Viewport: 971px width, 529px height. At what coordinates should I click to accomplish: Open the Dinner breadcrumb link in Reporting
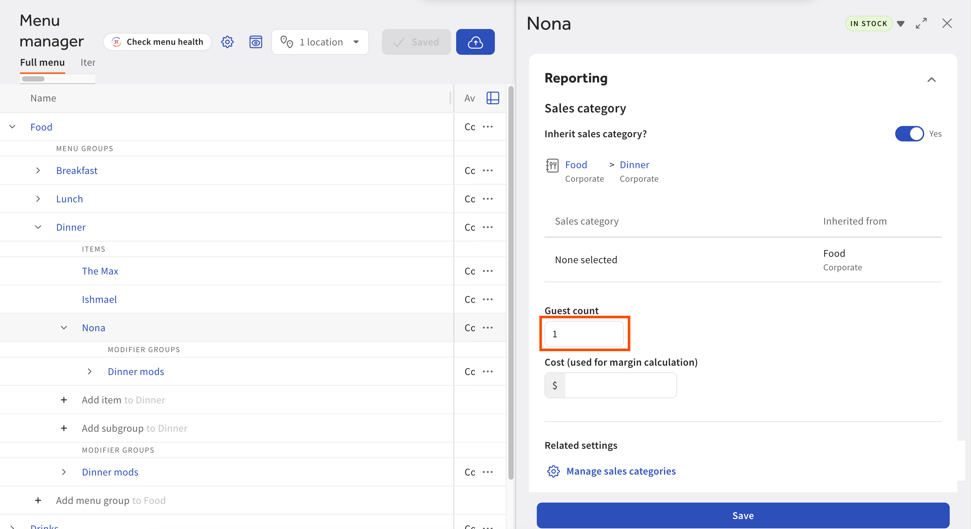[635, 165]
